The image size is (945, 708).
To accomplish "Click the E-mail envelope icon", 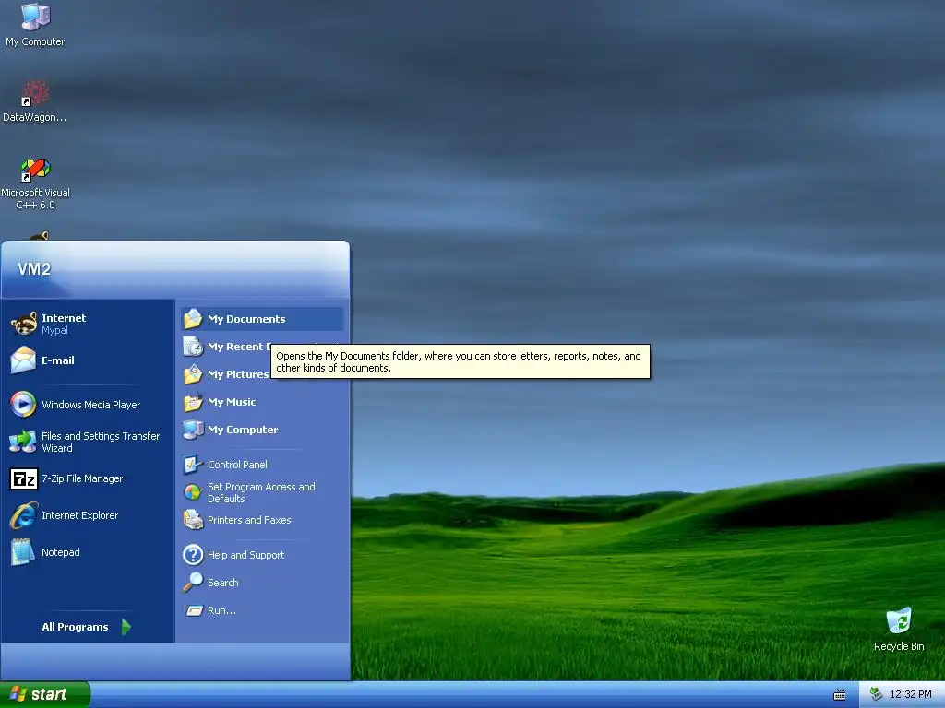I will point(23,360).
